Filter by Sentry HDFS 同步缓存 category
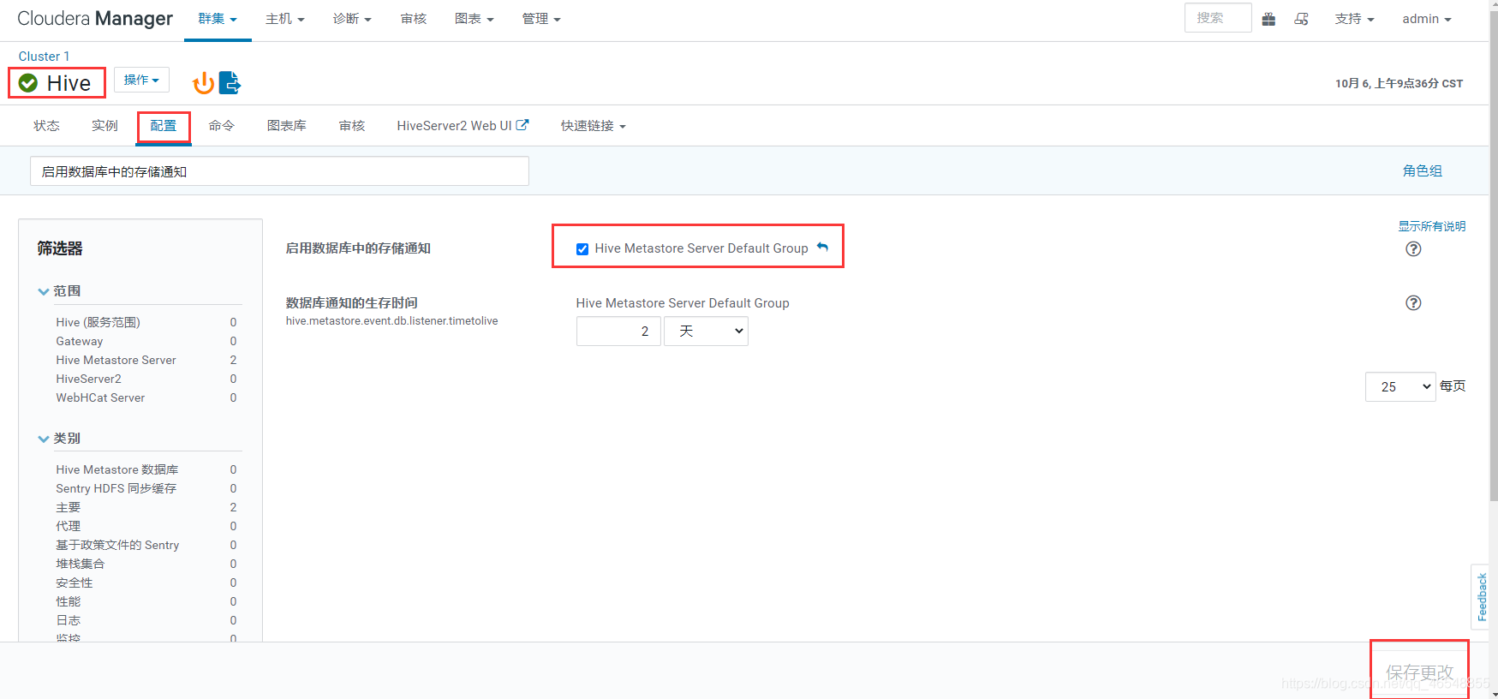1498x699 pixels. (116, 488)
